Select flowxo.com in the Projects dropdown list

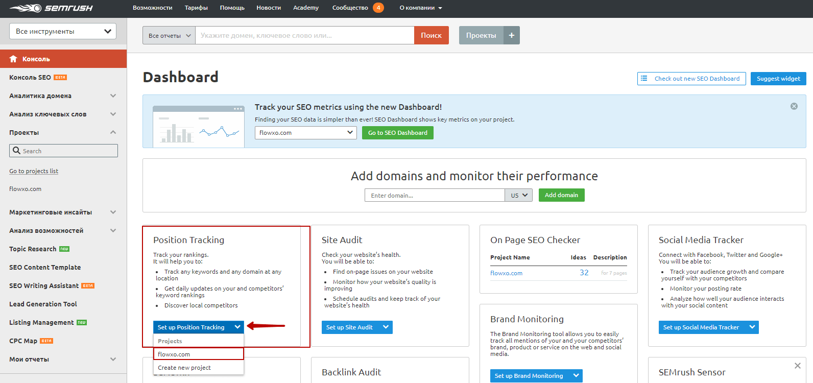[199, 354]
